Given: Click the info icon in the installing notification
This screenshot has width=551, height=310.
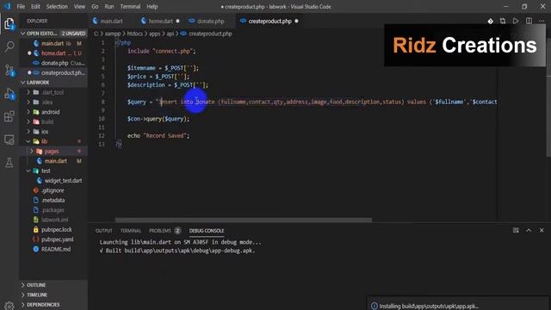Looking at the screenshot, I should click(375, 307).
